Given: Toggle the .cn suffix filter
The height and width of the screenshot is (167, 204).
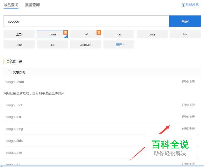Looking at the screenshot, I should (x=119, y=34).
